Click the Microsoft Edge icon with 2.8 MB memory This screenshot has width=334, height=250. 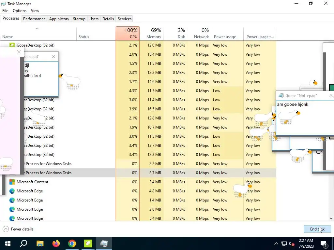tap(12, 209)
